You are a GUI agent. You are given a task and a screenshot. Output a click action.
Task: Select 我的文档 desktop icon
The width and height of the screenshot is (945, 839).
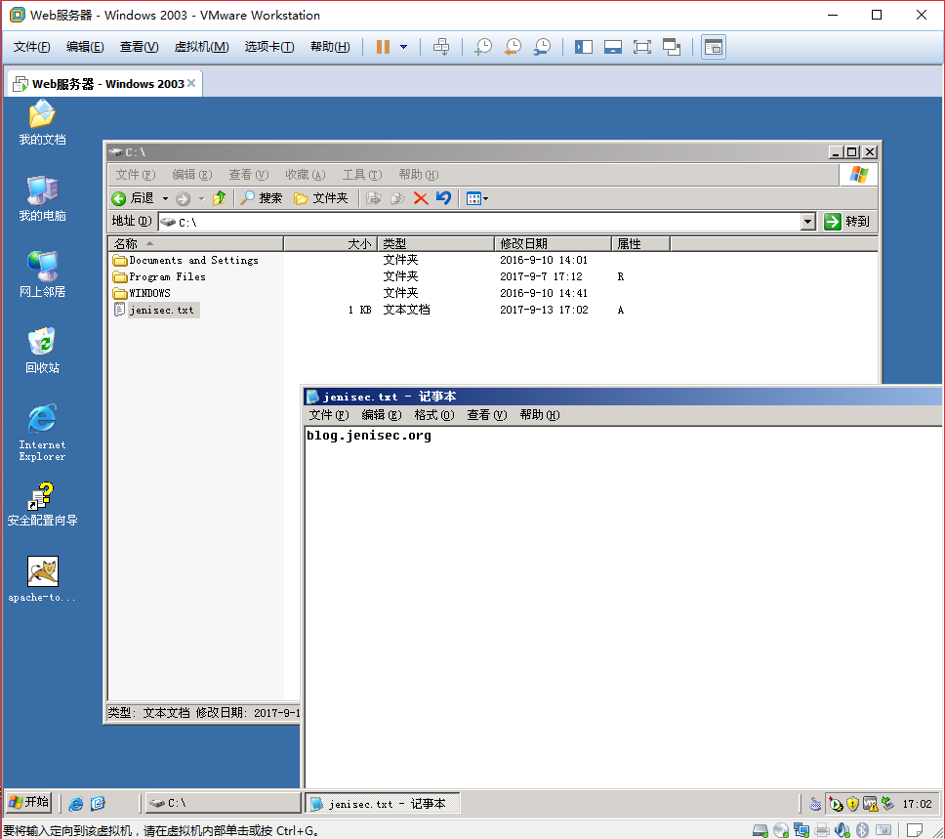click(42, 122)
